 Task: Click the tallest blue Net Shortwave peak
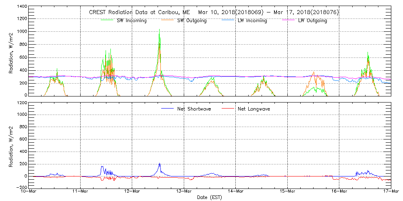coord(160,164)
